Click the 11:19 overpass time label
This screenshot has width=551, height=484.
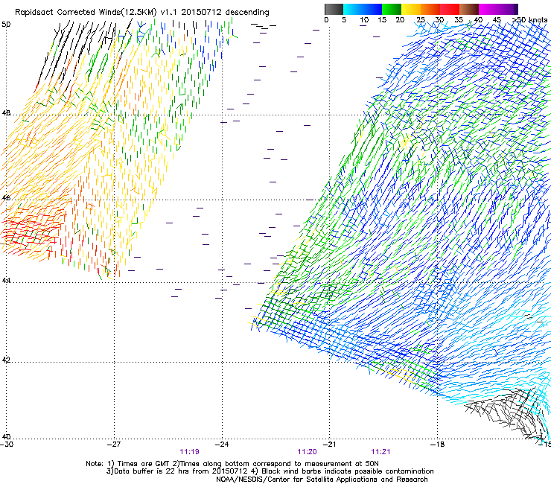[x=189, y=452]
